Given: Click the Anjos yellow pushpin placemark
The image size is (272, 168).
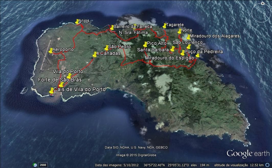Looking at the screenshot, I should point(77,22).
